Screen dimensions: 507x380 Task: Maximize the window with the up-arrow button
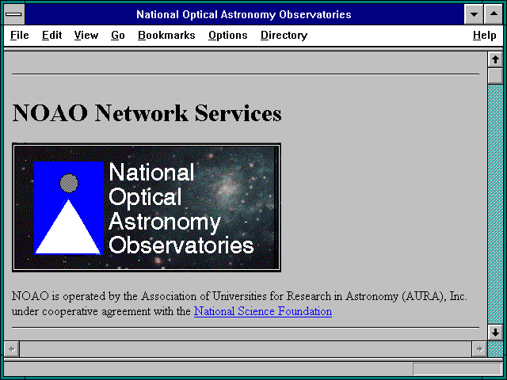[494, 14]
